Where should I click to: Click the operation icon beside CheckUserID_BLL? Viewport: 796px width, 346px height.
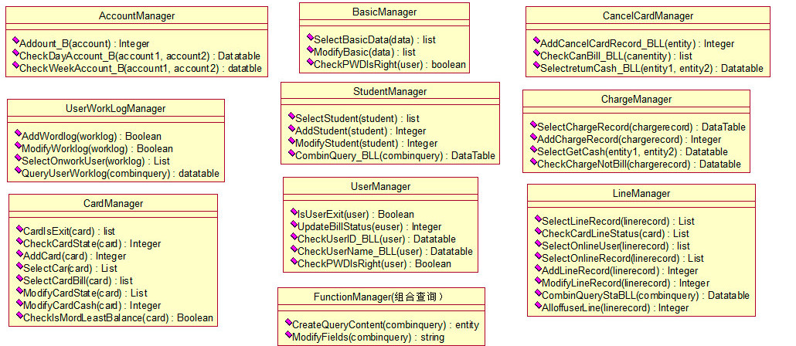[294, 237]
